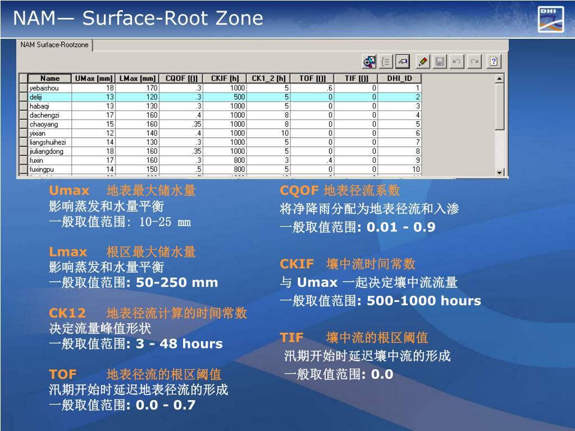Click the TOF cell .4 for fuxin
Viewport: 575px width, 431px height.
pos(312,160)
